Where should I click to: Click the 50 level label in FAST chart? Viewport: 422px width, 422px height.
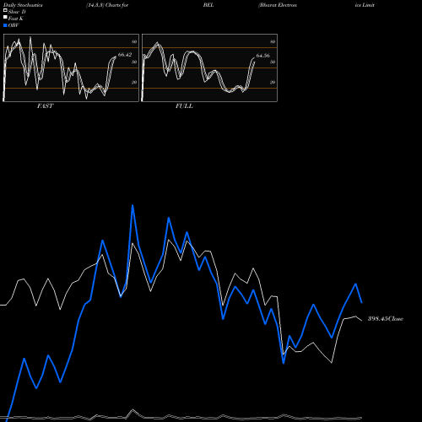[134, 62]
